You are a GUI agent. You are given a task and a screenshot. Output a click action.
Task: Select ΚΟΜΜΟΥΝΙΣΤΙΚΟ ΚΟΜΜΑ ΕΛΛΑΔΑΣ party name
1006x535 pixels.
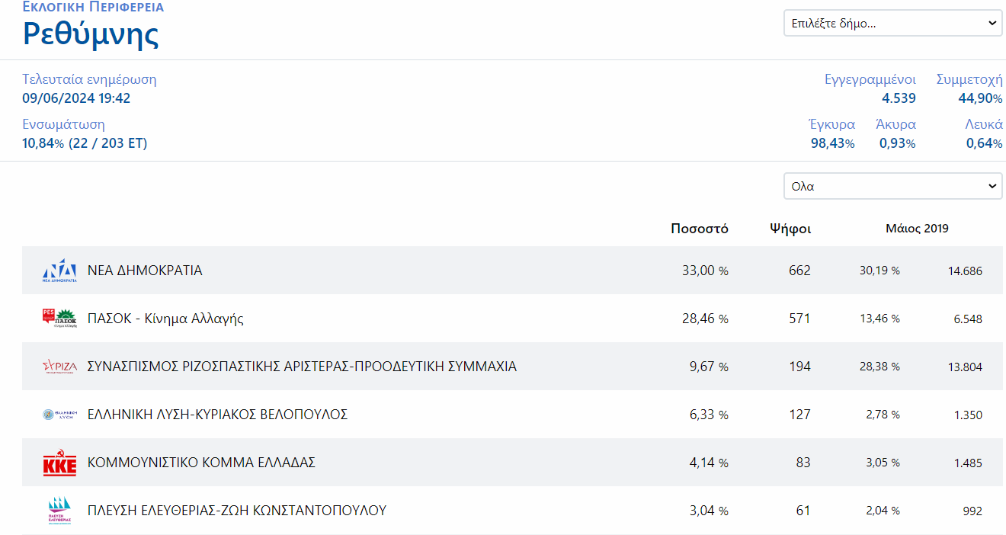201,463
